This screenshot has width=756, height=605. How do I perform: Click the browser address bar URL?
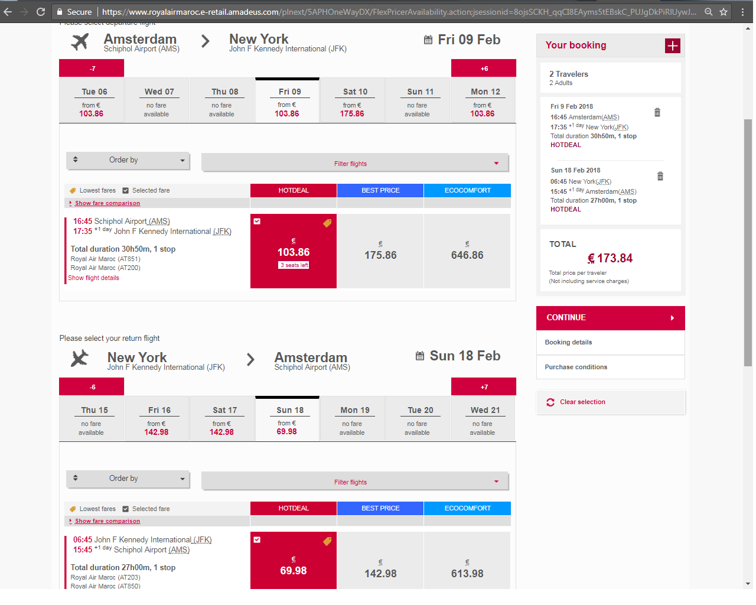(399, 12)
